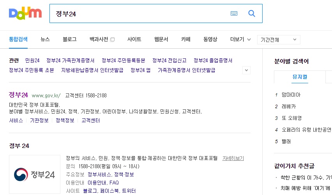Switch to the 동영상 tab

210,39
